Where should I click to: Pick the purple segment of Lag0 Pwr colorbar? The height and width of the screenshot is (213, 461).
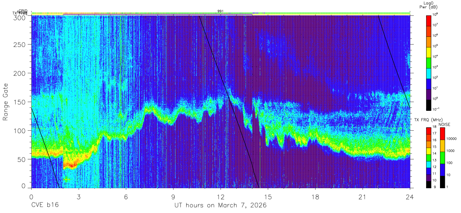click(429, 94)
